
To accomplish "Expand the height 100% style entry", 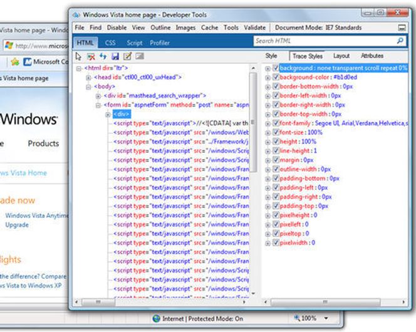I will [268, 142].
